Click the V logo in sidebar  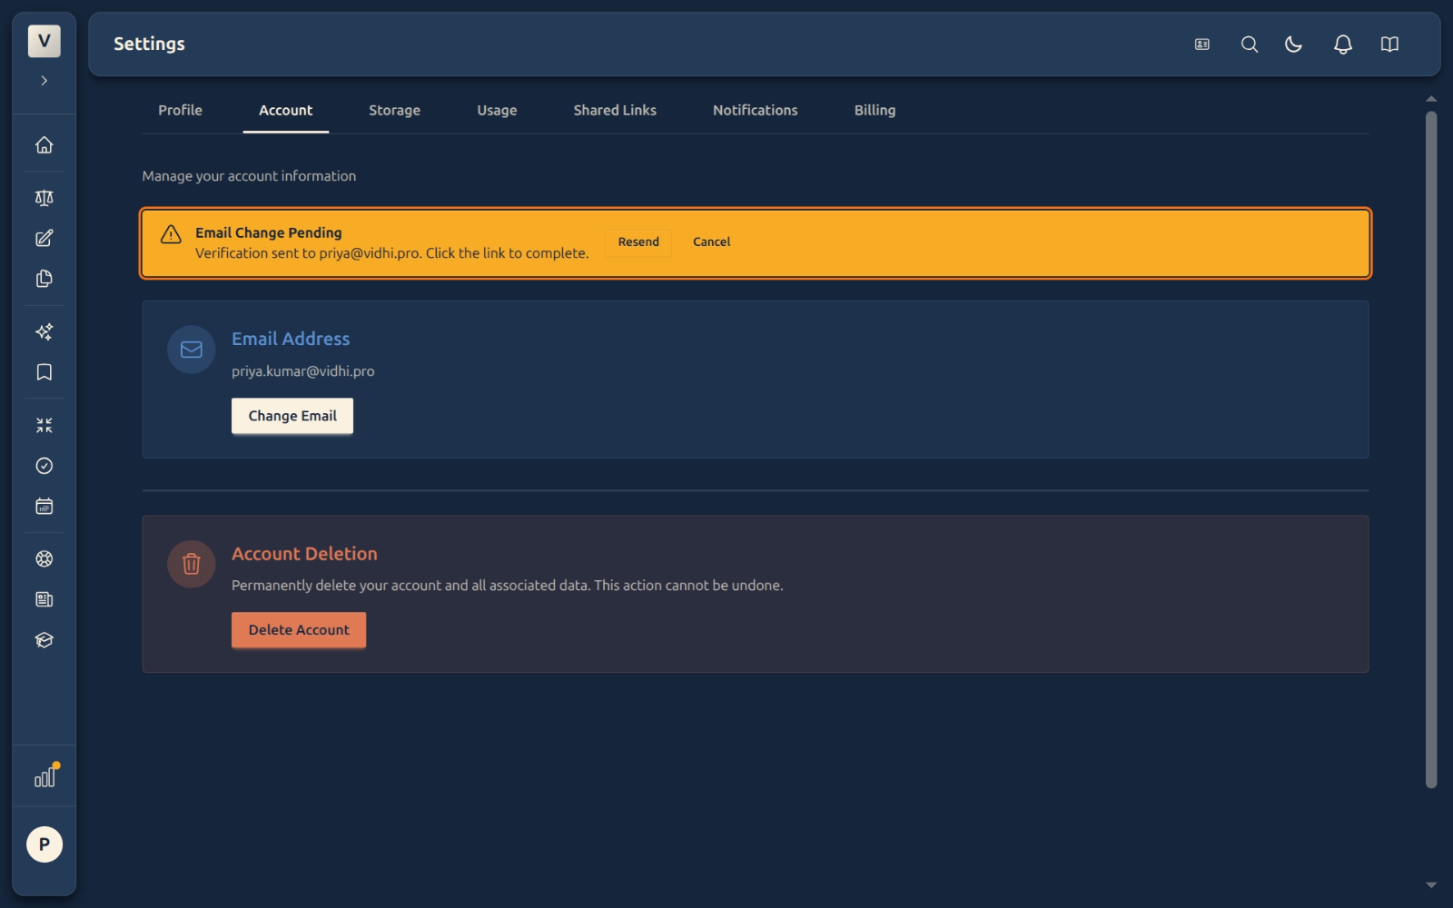click(44, 41)
